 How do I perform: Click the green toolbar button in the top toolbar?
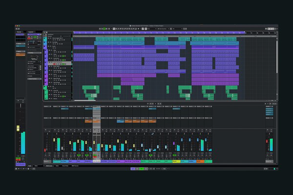[x=104, y=29]
